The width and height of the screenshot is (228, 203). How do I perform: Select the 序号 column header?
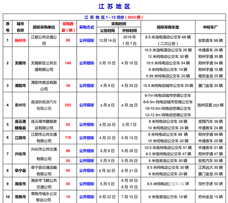[x=7, y=27]
